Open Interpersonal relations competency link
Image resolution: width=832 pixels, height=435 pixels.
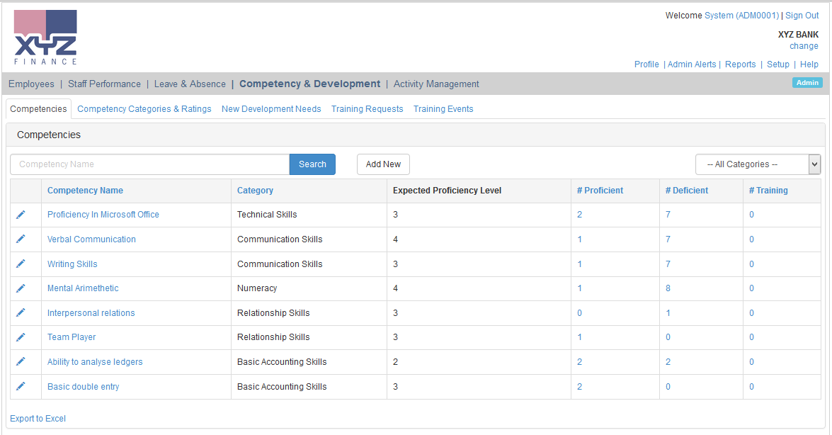pos(91,313)
